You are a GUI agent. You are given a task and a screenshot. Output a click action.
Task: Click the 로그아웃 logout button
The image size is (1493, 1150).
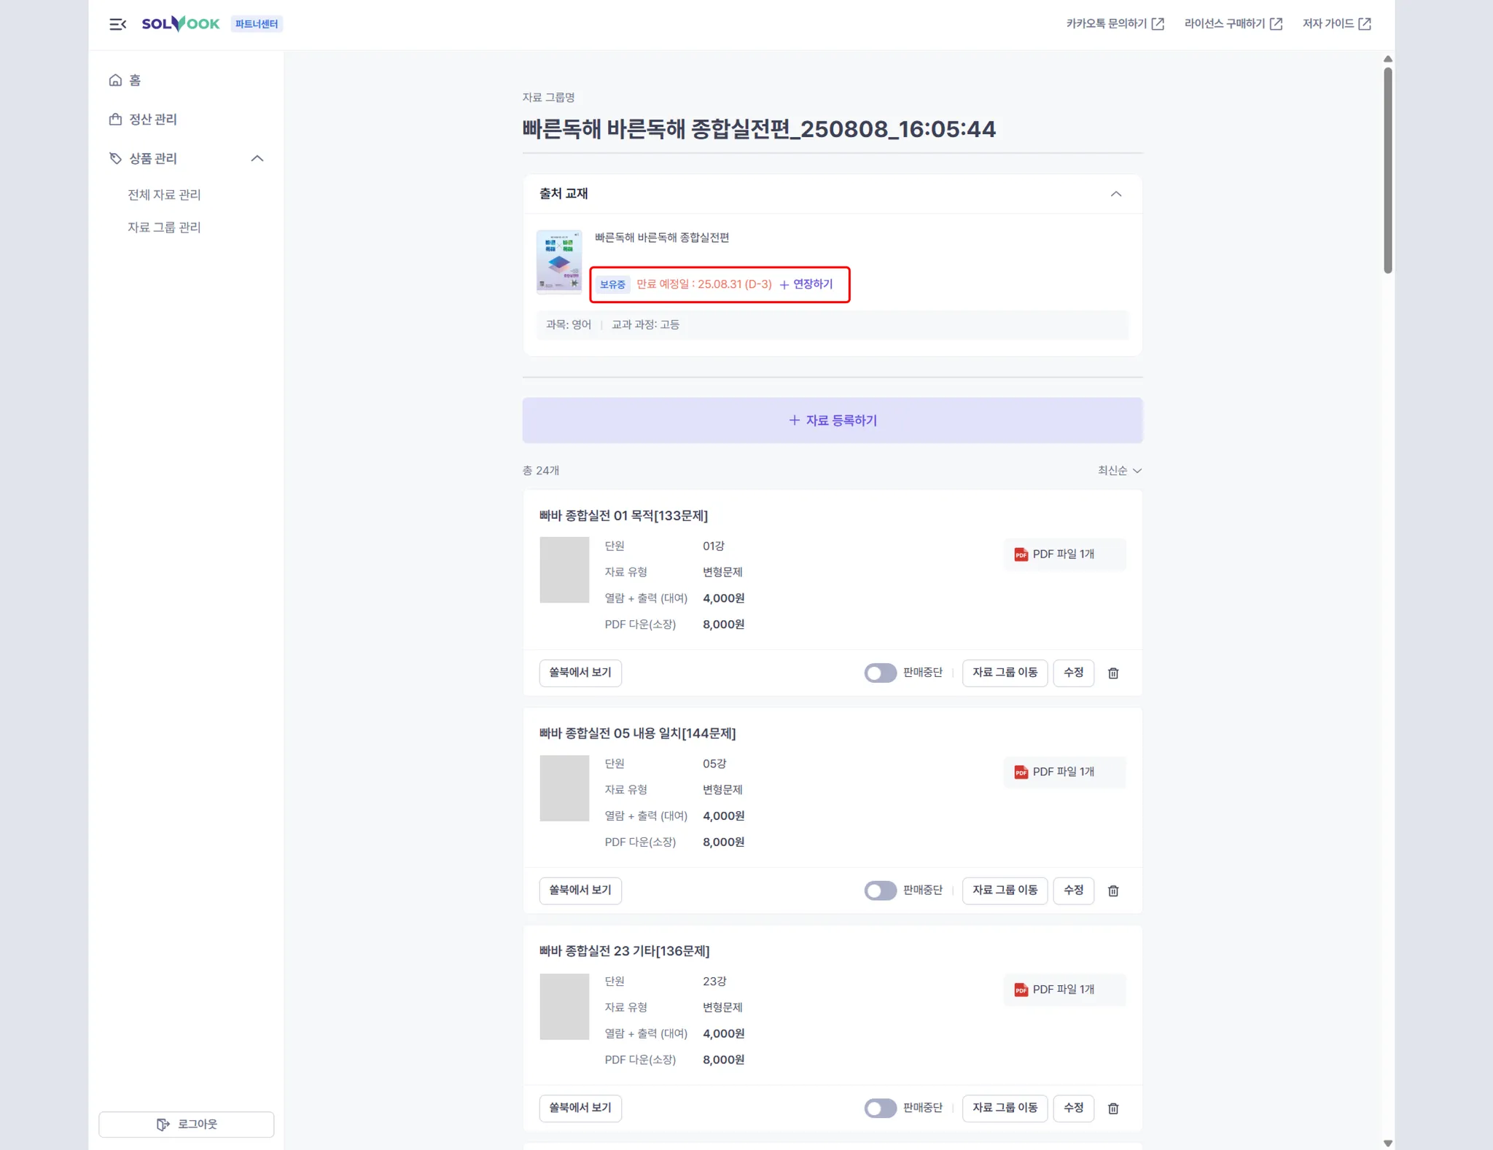click(x=187, y=1124)
